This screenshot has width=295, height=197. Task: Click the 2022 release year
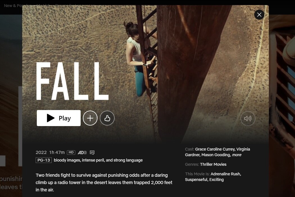point(41,153)
